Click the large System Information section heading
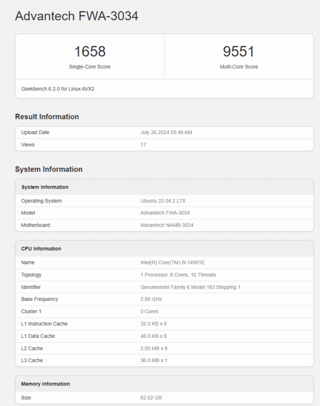Image resolution: width=320 pixels, height=406 pixels. point(49,169)
